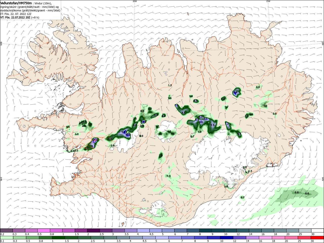Viewport: 324px width, 243px height.
Task: Click the 21.4 precipitation value on the map
Action: pyautogui.click(x=95, y=140)
